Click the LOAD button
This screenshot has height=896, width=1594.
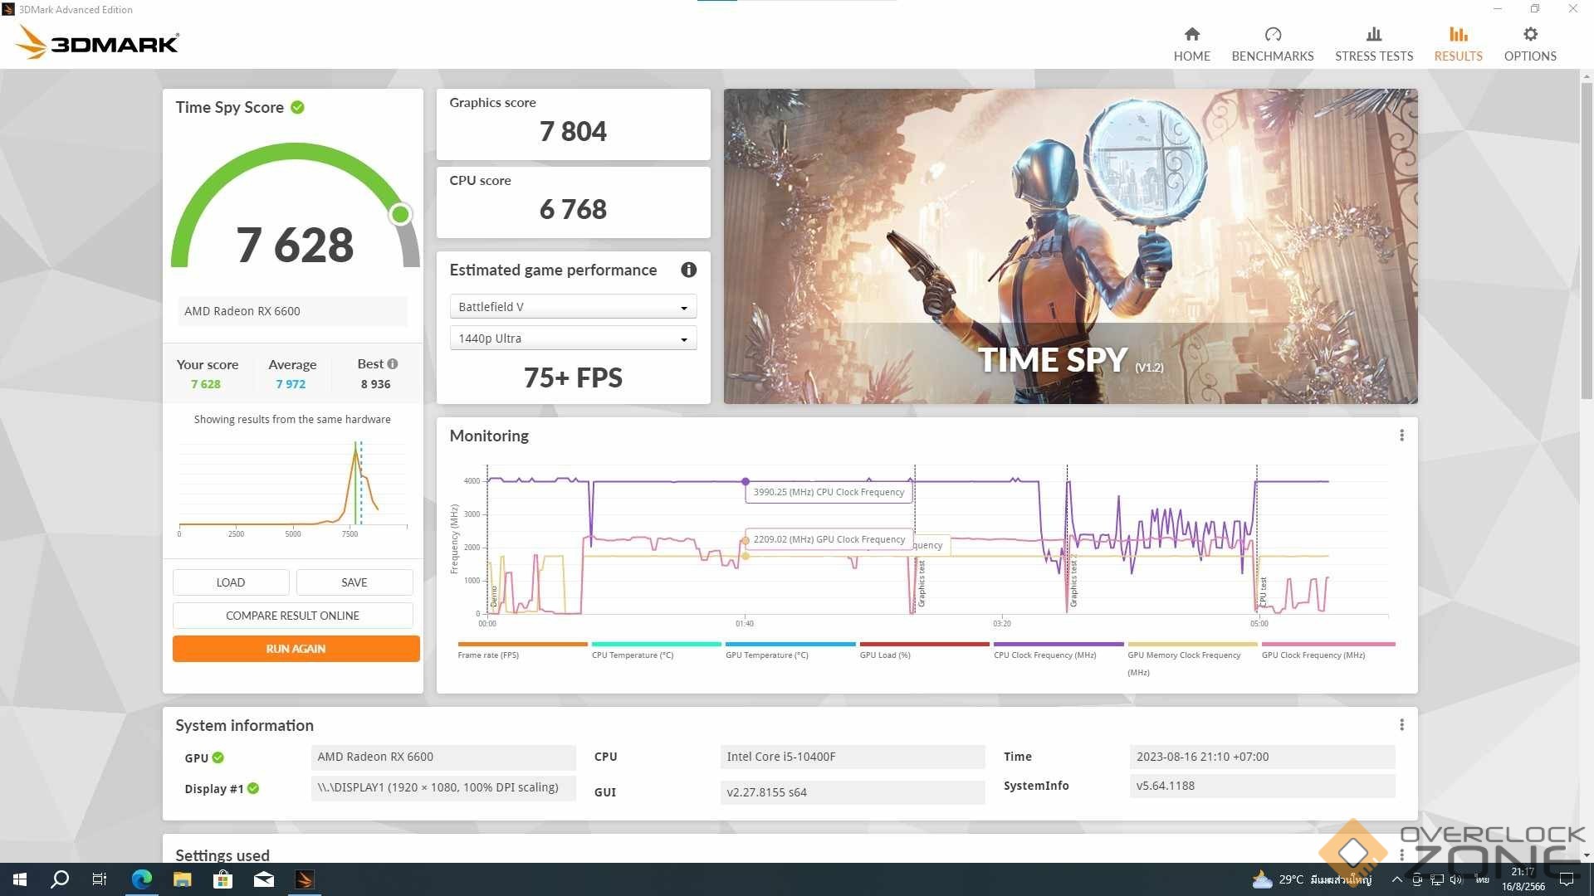(231, 582)
